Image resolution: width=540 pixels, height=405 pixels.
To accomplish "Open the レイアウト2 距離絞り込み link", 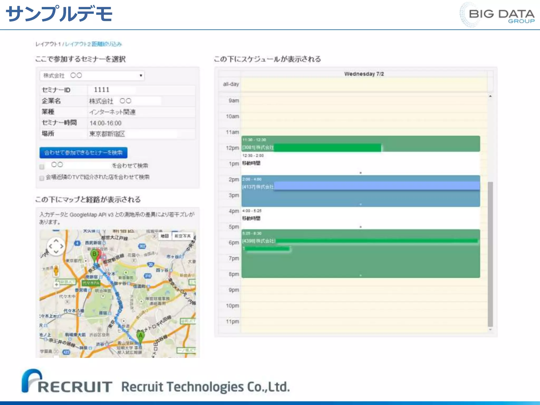I will point(93,44).
